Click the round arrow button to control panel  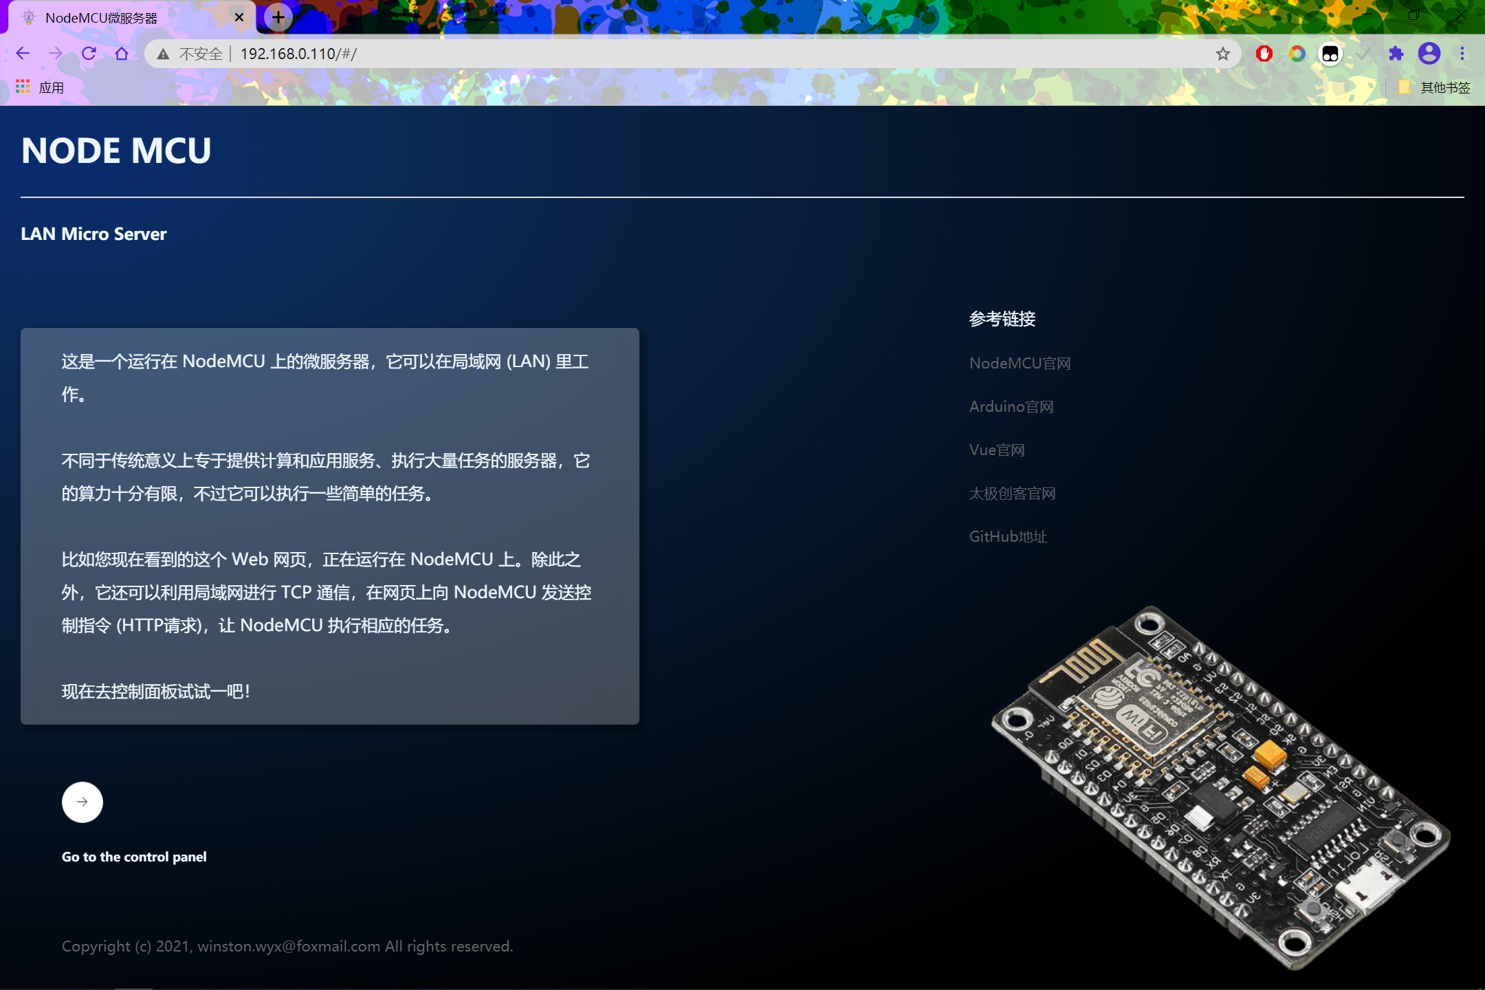click(82, 802)
